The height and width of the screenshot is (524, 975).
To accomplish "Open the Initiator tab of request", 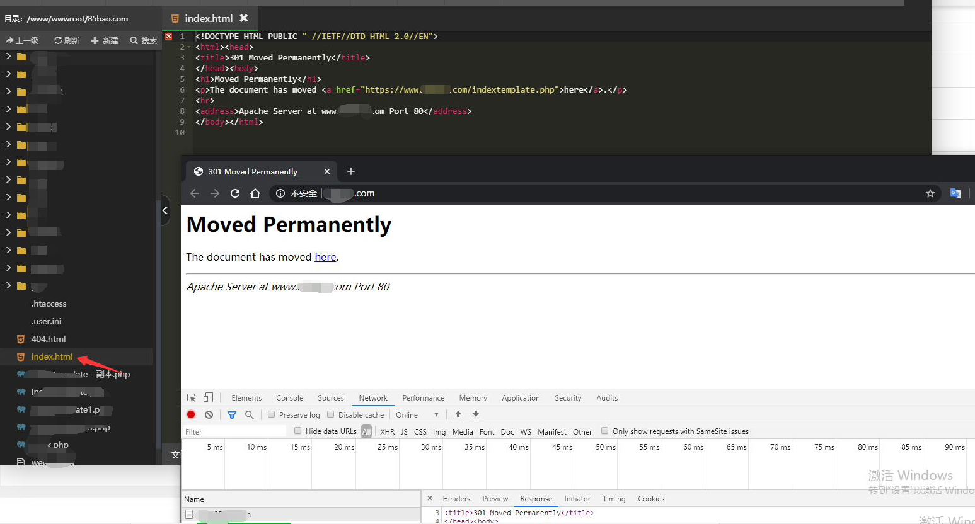I will coord(577,499).
